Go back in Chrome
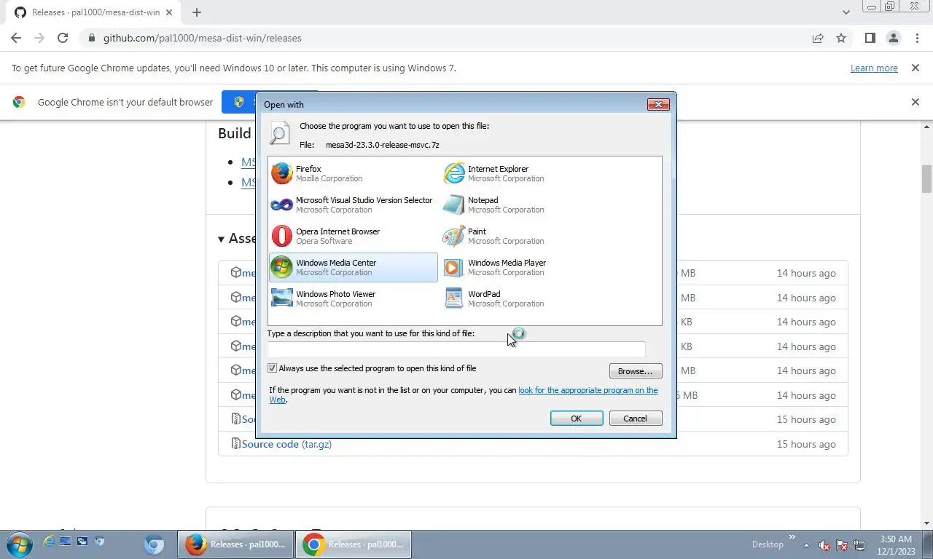Viewport: 933px width, 559px height. [16, 38]
